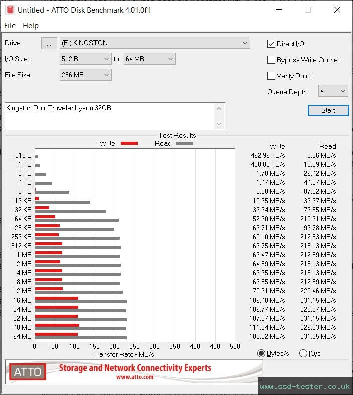The height and width of the screenshot is (395, 353).
Task: Close the ATTO Disk Benchmark window
Action: pos(337,10)
